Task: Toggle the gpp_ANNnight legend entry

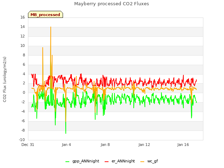Action: (82, 161)
